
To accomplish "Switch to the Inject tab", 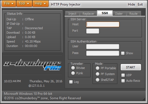I will (72, 14).
